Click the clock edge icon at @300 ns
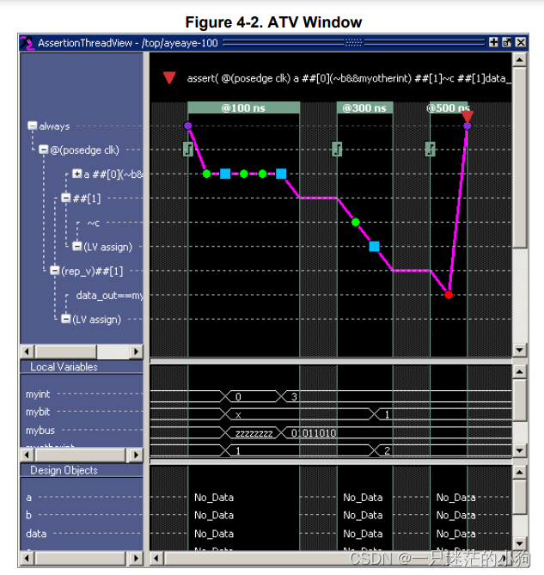 click(337, 150)
